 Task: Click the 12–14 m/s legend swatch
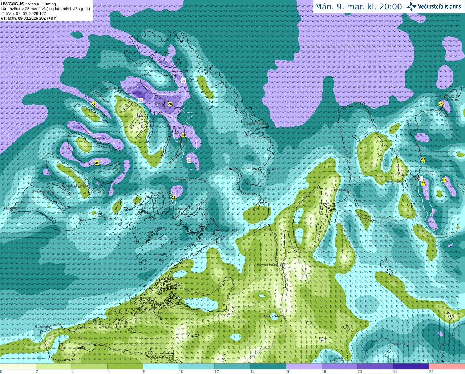(232, 366)
